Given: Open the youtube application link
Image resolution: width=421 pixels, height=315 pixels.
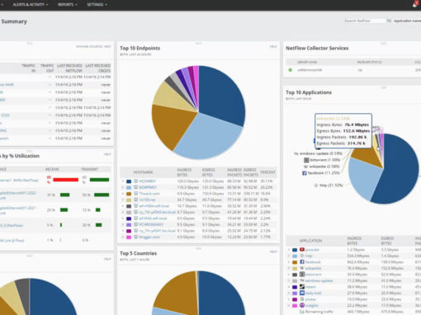Looking at the screenshot, I should [312, 250].
